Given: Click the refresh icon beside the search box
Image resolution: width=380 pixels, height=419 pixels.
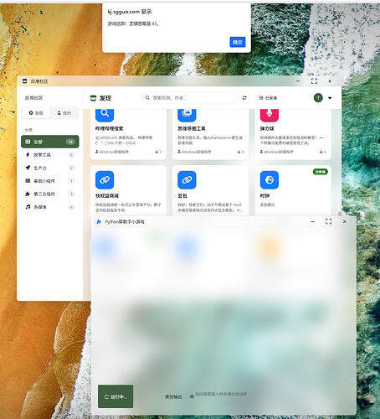Looking at the screenshot, I should click(244, 98).
